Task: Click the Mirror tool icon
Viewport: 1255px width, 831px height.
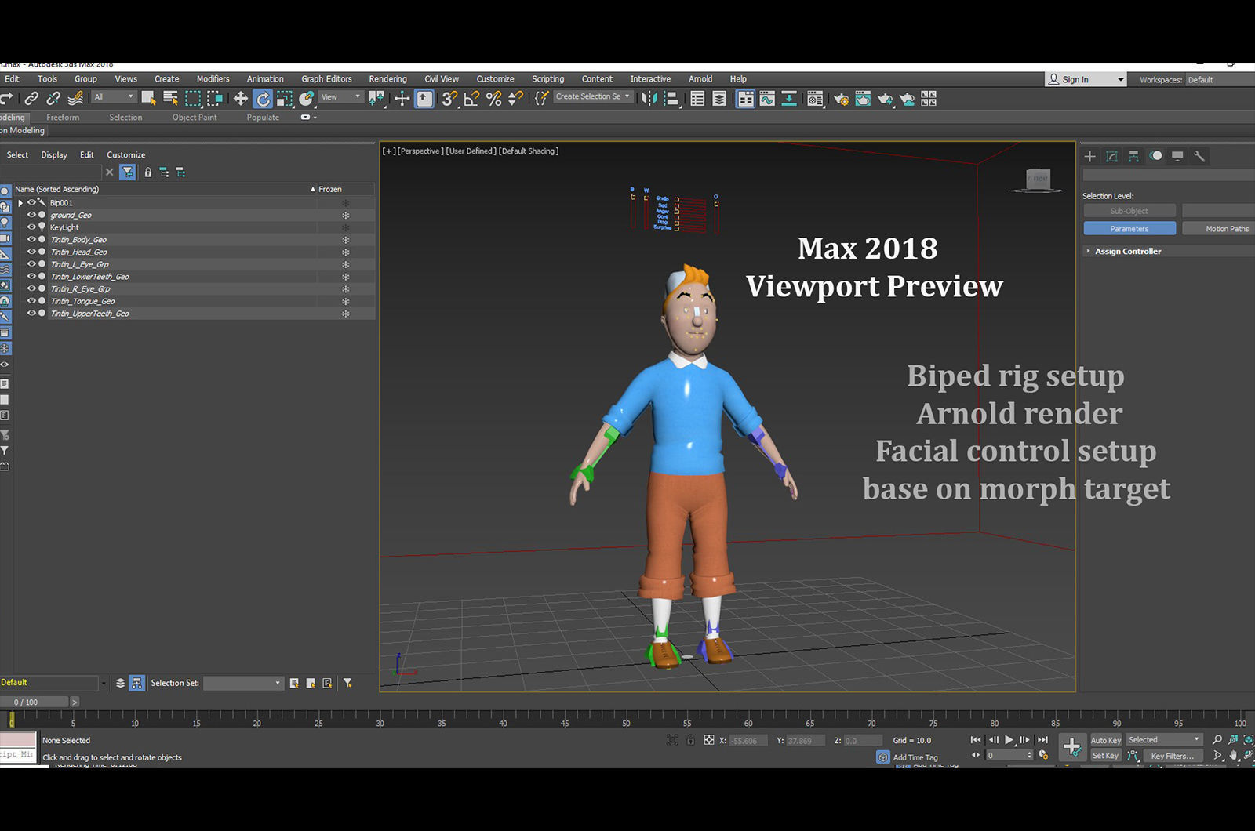Action: pyautogui.click(x=649, y=98)
